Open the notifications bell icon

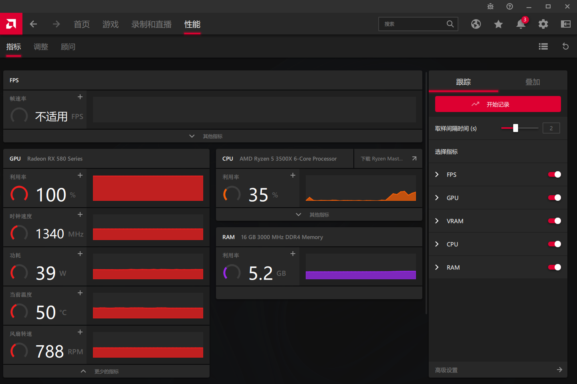(x=521, y=24)
